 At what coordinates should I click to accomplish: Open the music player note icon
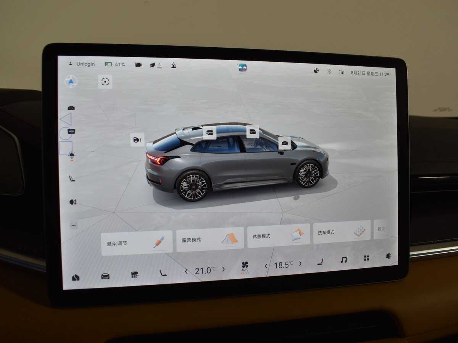(343, 260)
